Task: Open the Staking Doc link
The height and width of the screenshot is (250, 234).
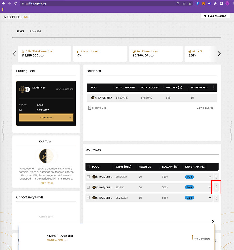Action: coord(99,108)
